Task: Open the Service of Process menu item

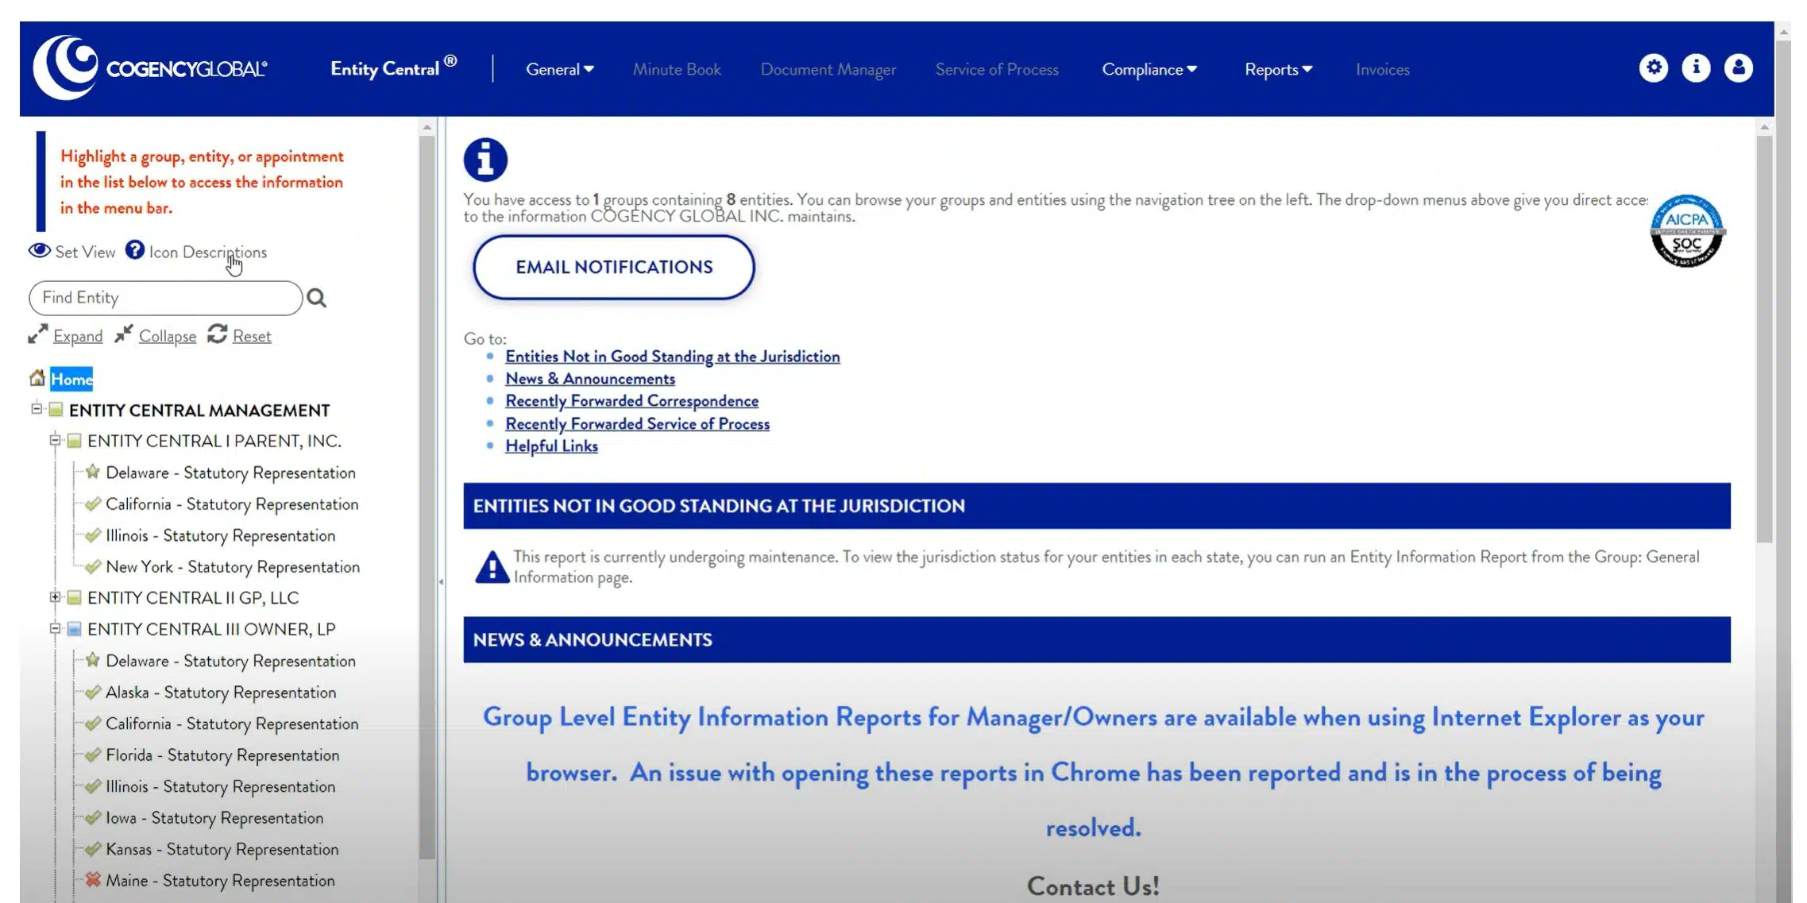Action: pos(997,70)
